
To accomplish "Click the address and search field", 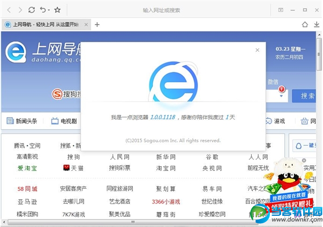I will (x=161, y=10).
